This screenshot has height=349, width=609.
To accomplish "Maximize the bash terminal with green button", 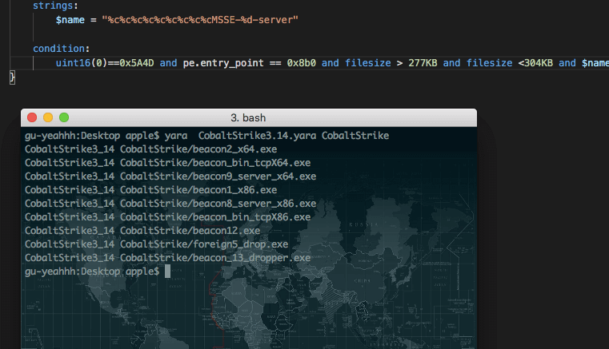I will pyautogui.click(x=64, y=117).
